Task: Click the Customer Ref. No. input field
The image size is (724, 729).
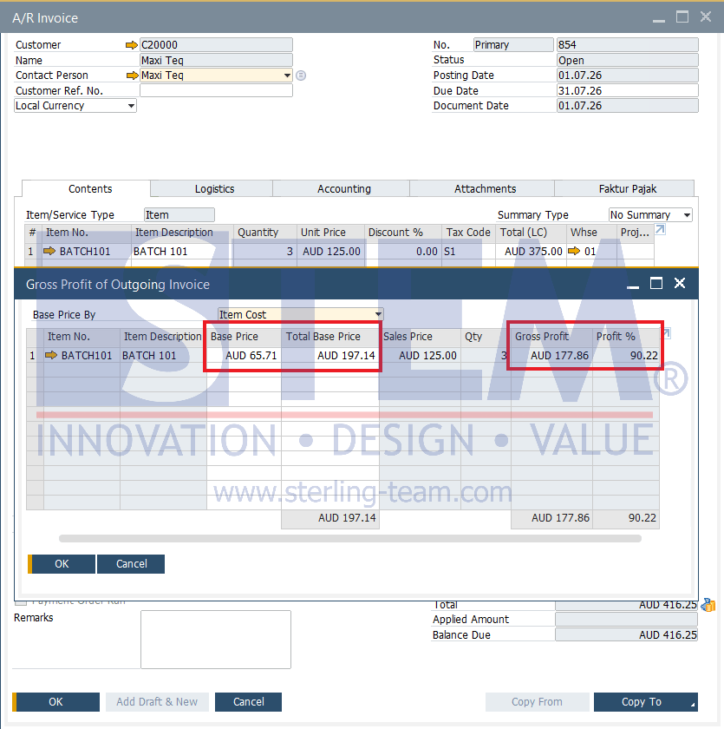Action: pos(216,90)
